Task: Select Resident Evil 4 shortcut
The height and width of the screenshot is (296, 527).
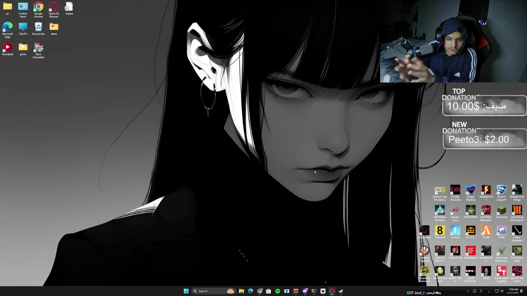Action: click(486, 254)
